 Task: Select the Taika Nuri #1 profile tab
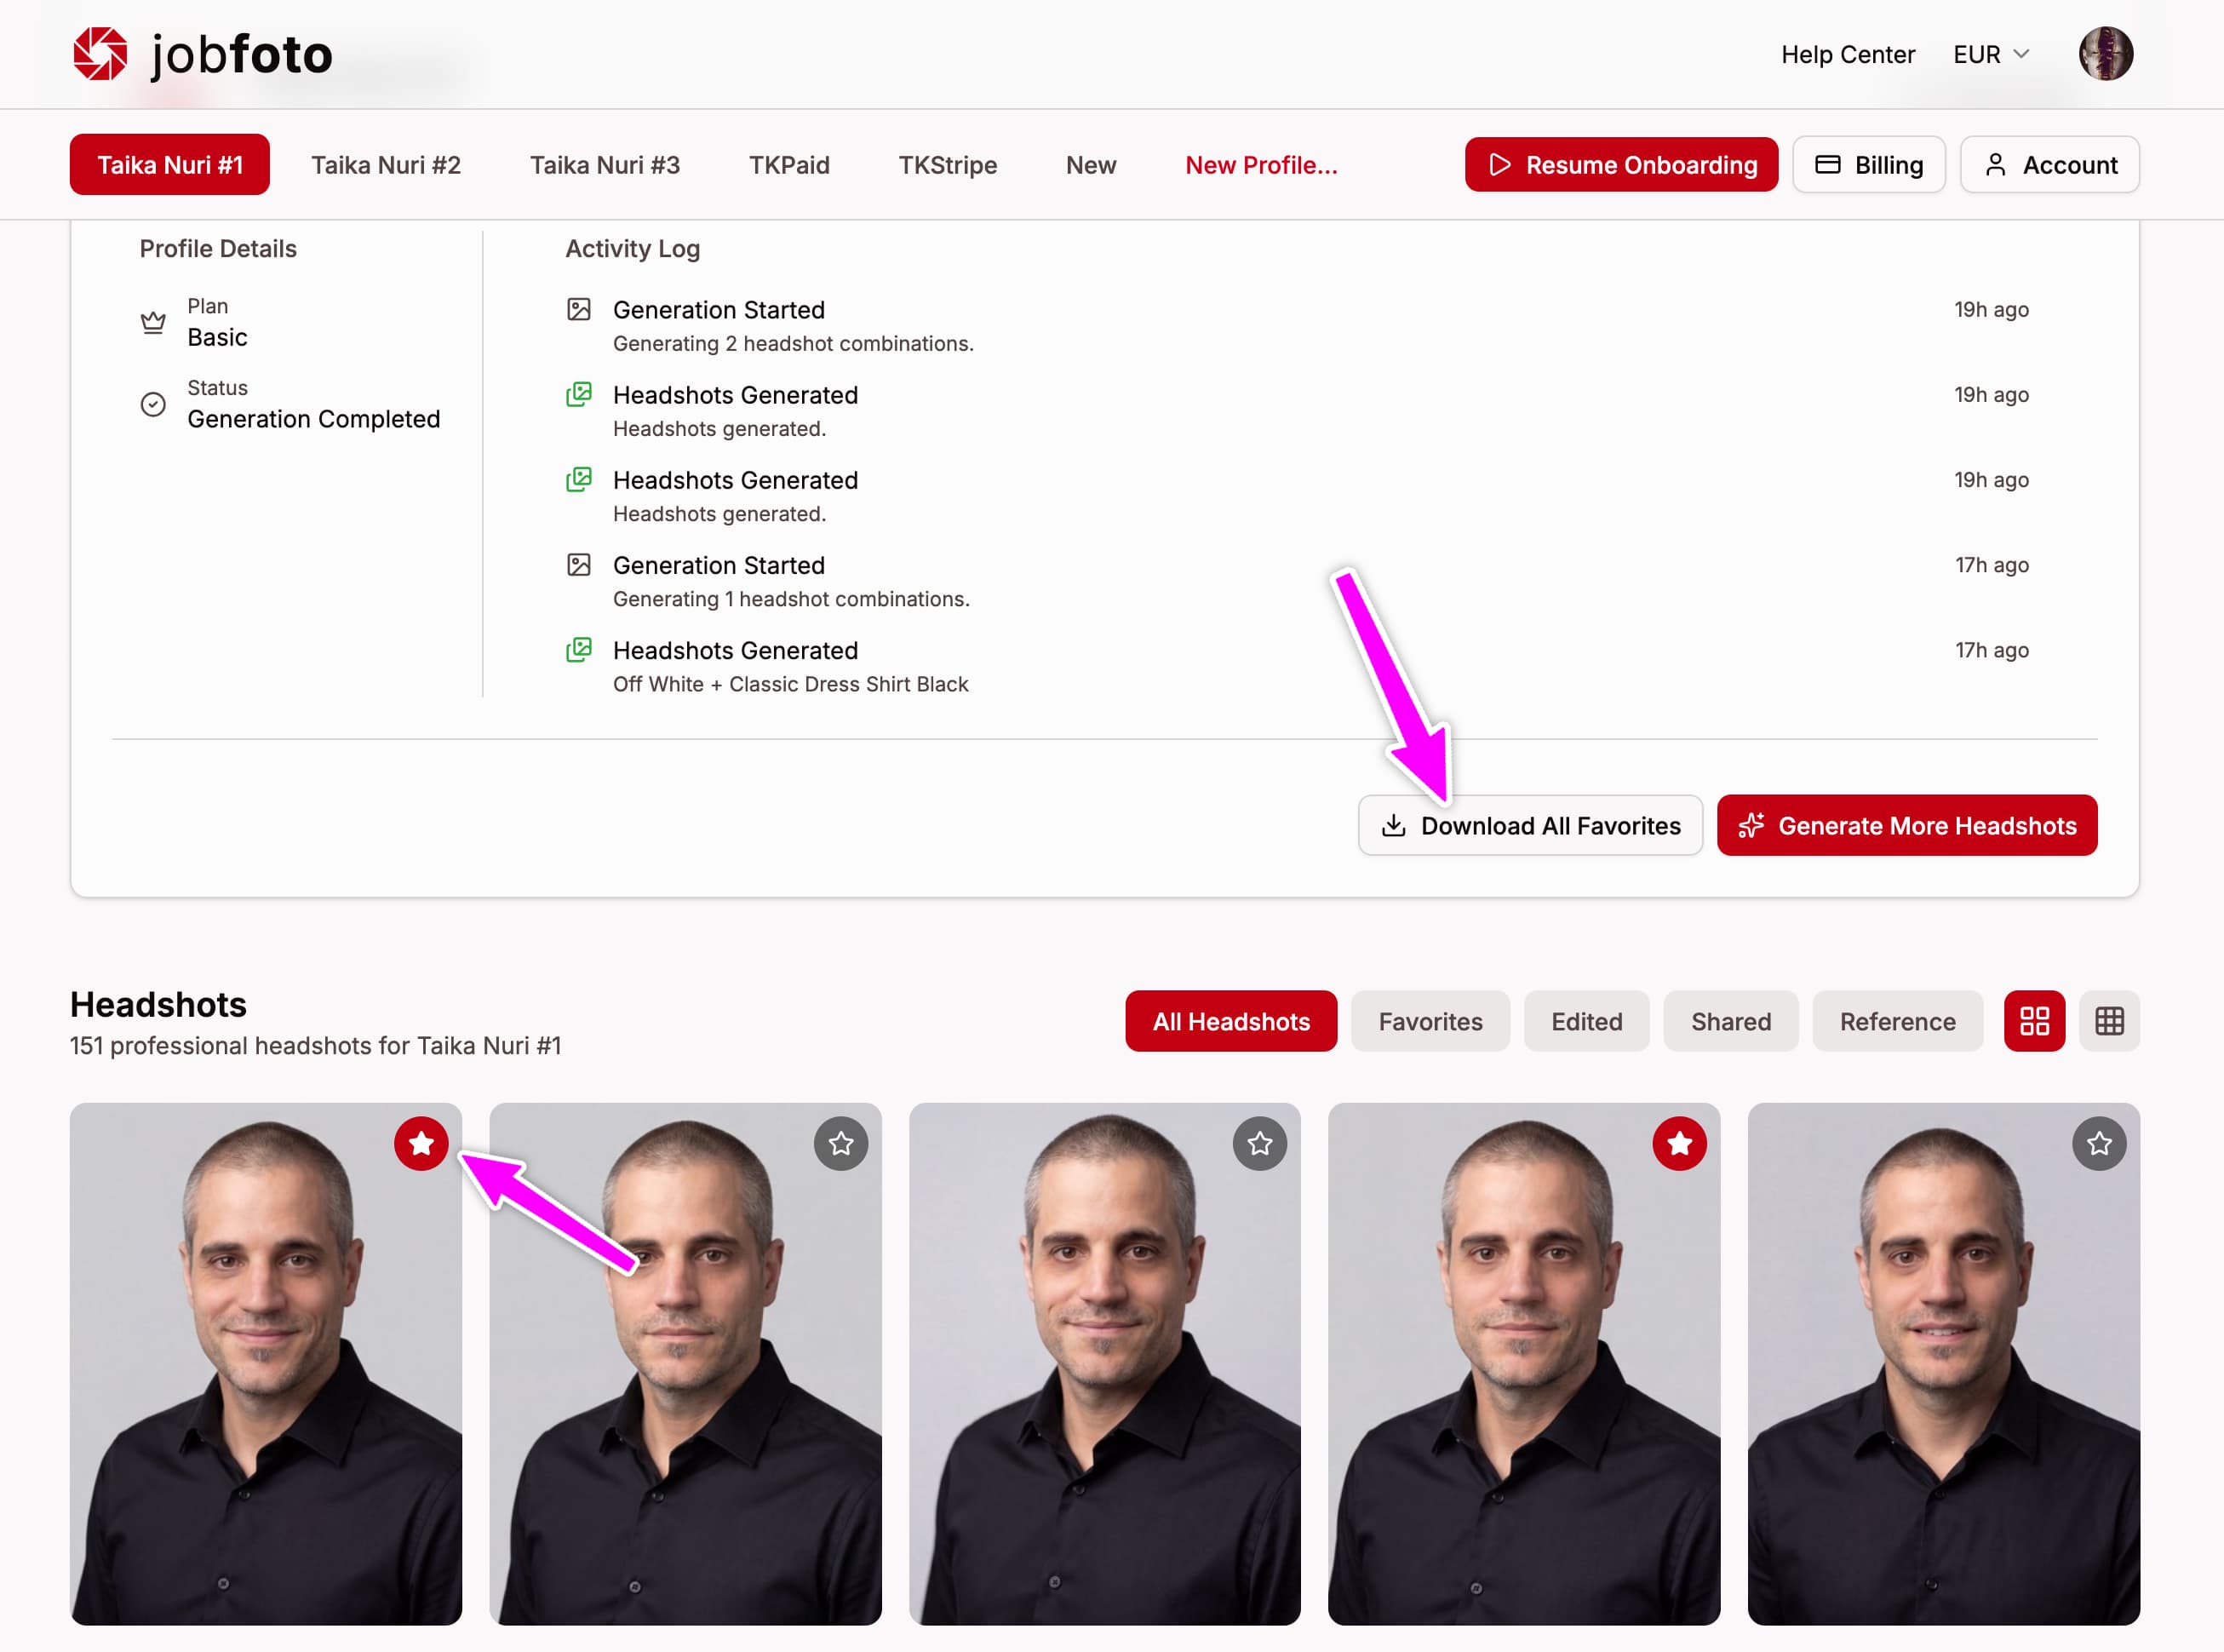[x=170, y=165]
